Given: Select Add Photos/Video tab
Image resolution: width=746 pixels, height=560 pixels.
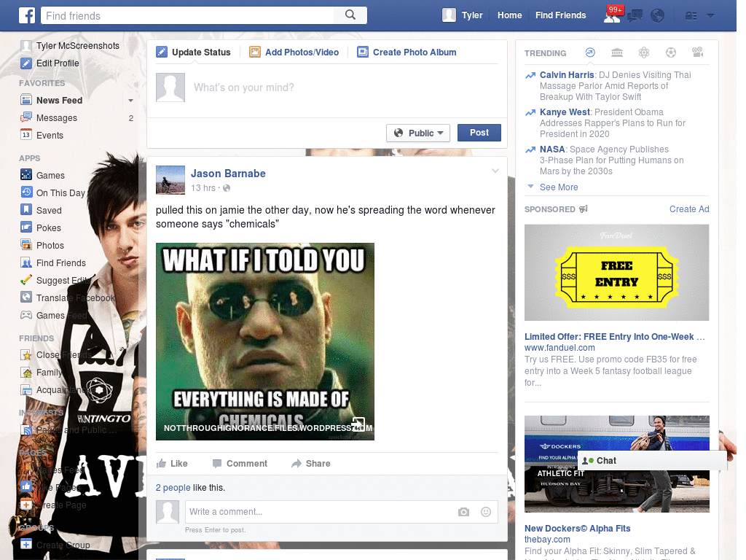Looking at the screenshot, I should [x=294, y=52].
